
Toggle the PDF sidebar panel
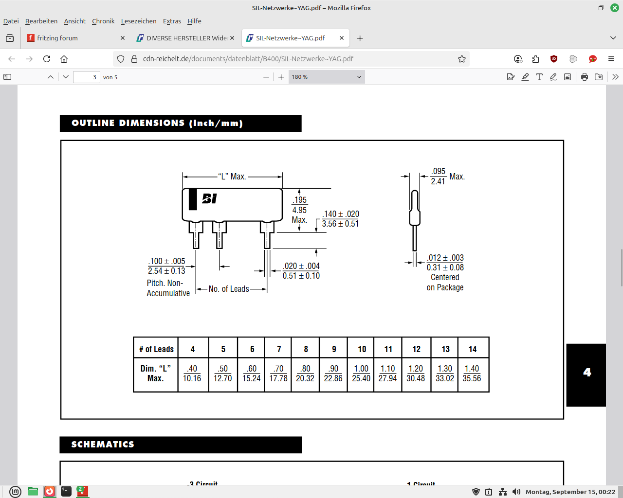point(7,77)
